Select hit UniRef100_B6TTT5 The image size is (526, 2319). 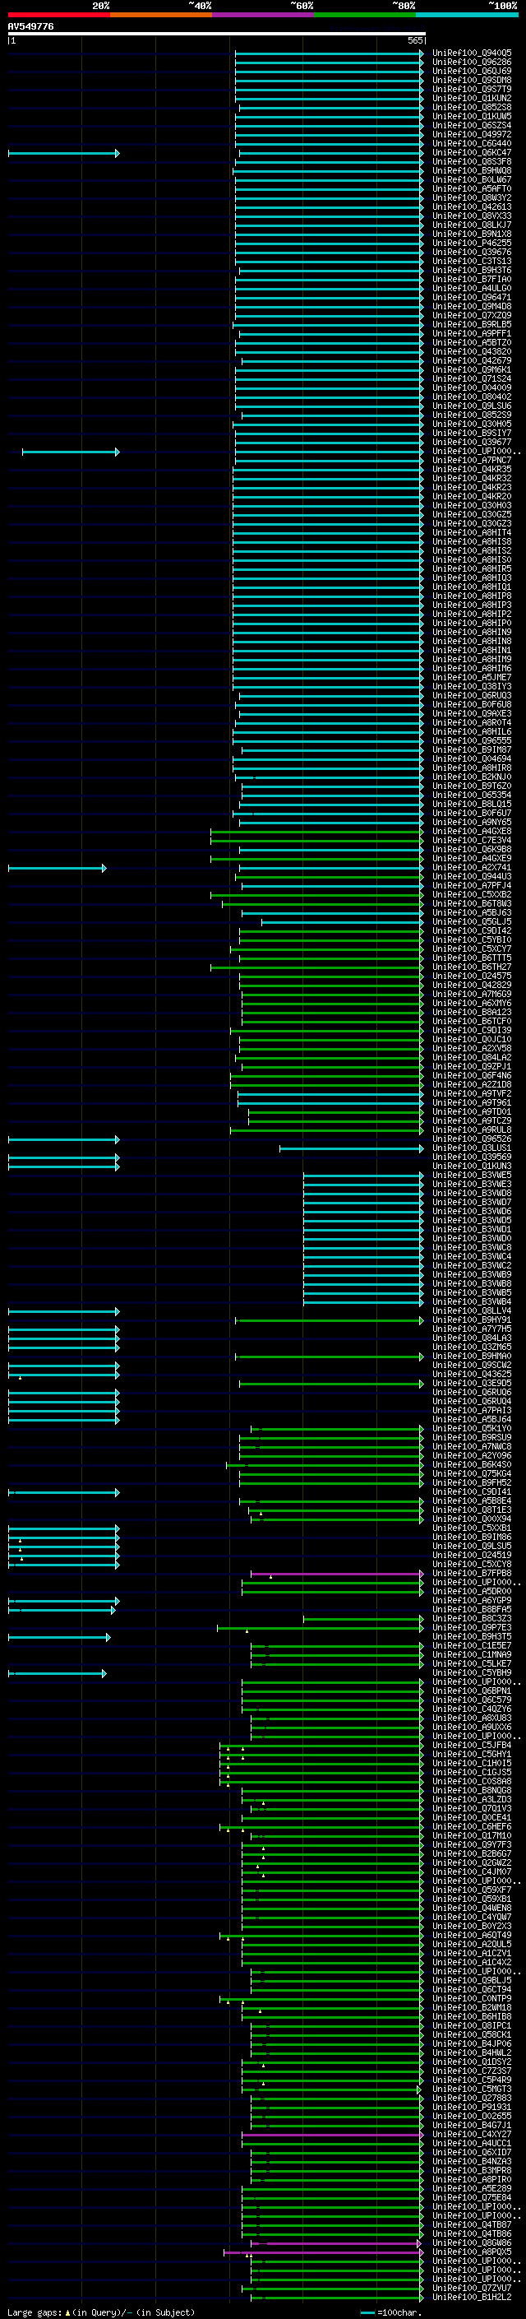pos(472,958)
